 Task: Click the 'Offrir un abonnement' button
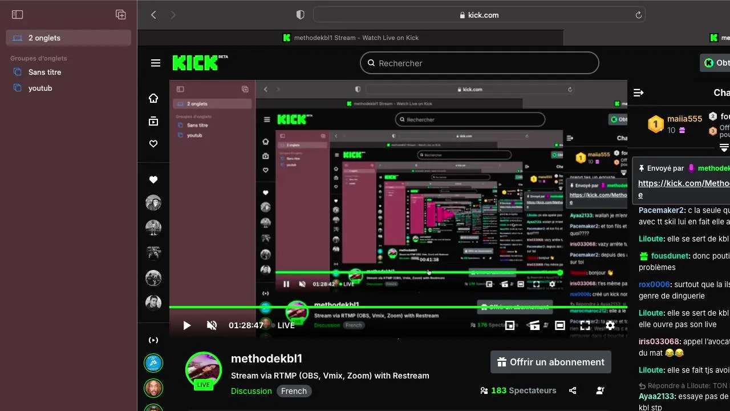coord(551,362)
